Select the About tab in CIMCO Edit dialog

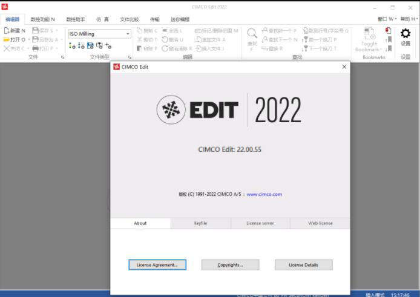click(140, 223)
